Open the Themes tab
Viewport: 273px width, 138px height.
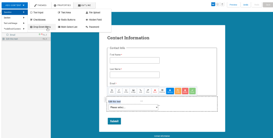[40, 5]
